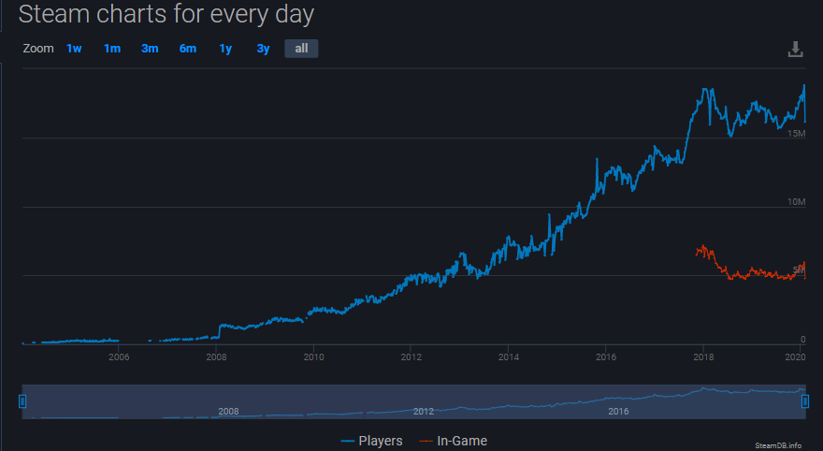
Task: Click the "Steam charts for every day" heading
Action: [x=166, y=14]
